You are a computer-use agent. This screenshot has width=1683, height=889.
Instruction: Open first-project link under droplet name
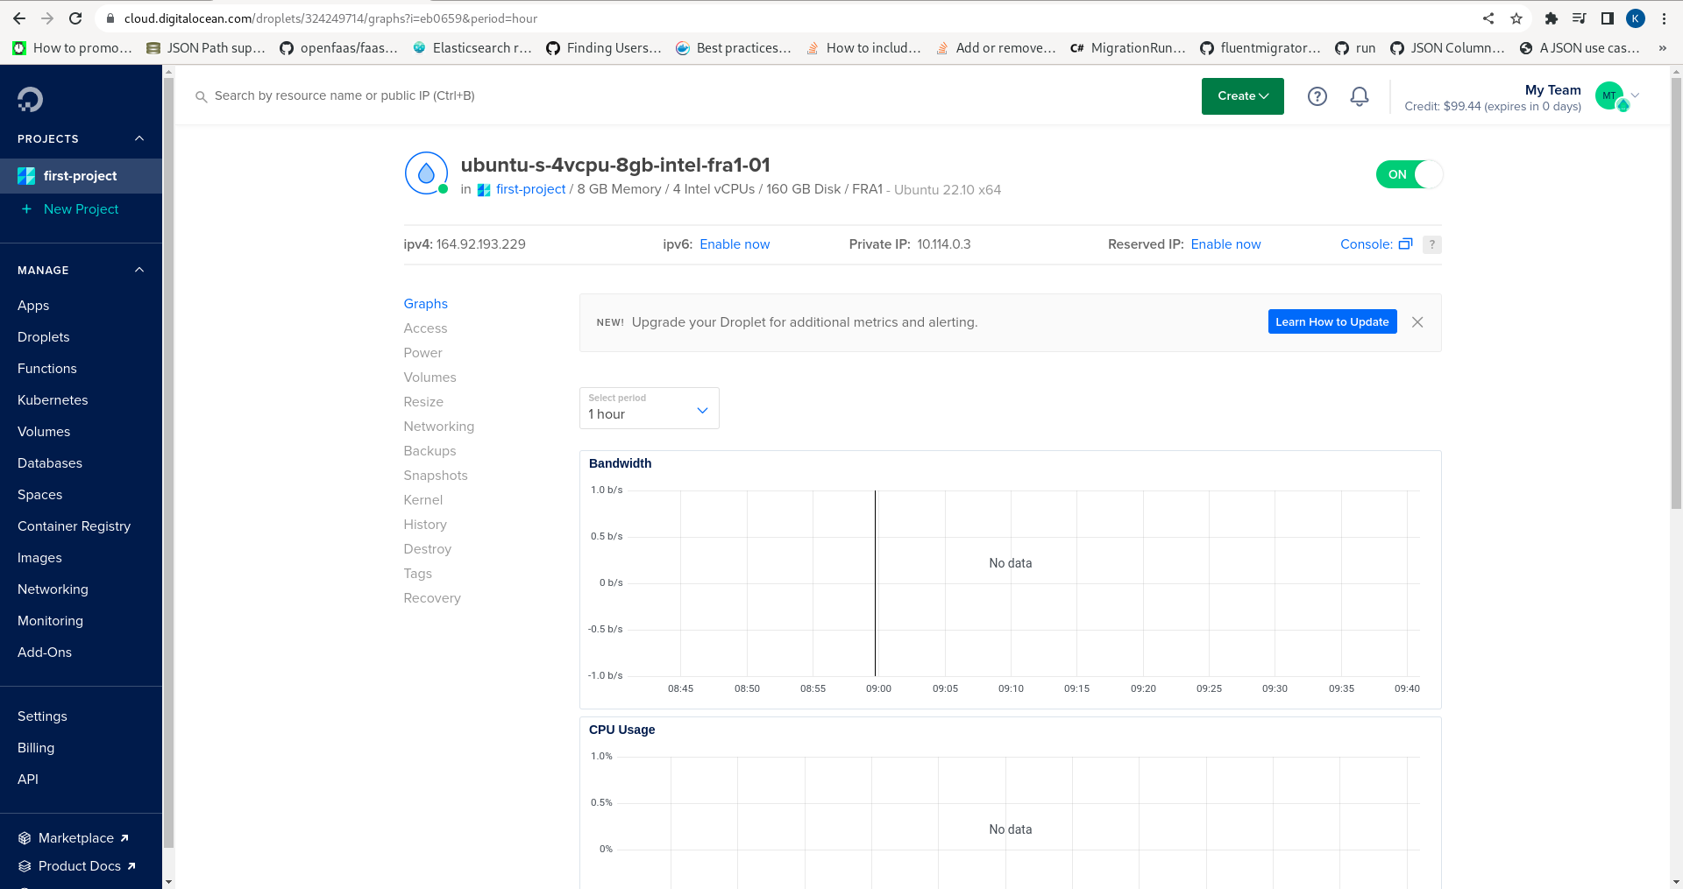click(x=530, y=189)
